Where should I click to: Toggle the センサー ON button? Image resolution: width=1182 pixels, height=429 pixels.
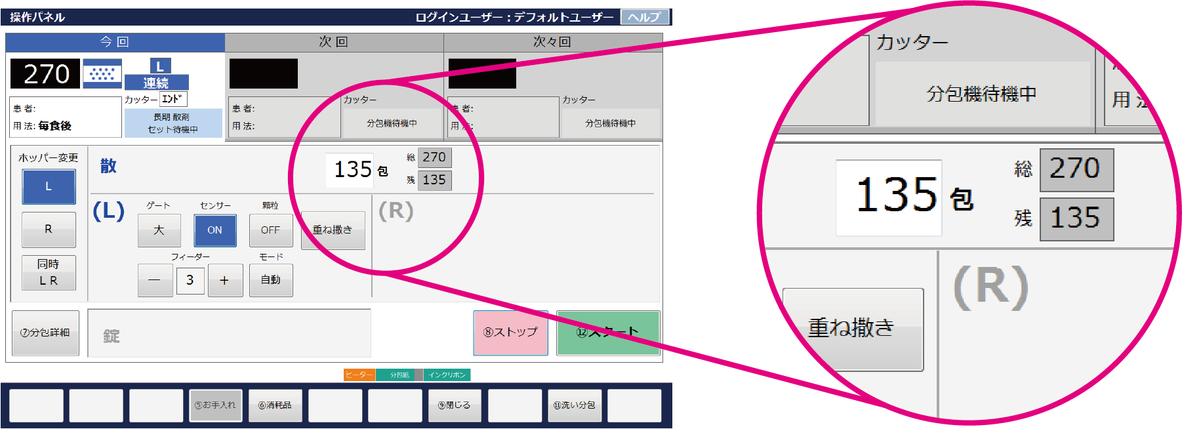(x=215, y=230)
